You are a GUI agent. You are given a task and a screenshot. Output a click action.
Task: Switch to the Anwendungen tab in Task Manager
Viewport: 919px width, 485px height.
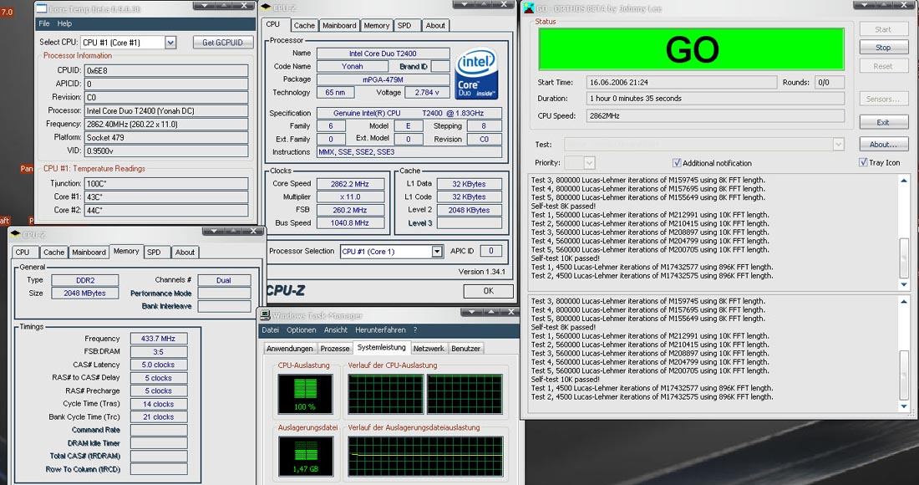tap(290, 349)
